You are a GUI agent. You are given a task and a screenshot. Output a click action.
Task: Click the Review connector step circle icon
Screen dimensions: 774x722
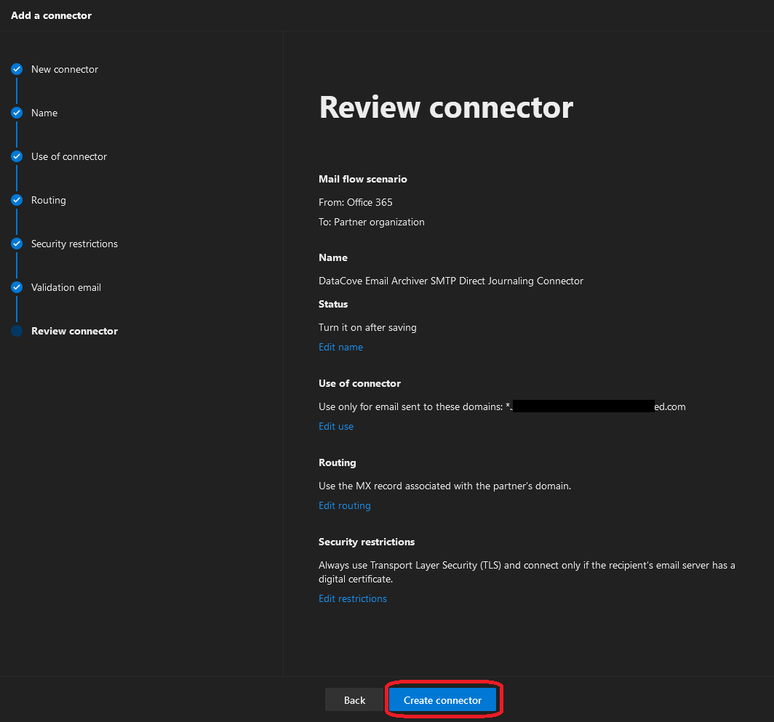click(17, 331)
